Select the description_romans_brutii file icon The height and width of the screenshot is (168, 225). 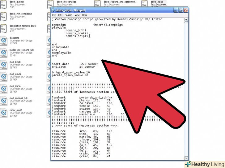click(x=3, y=29)
